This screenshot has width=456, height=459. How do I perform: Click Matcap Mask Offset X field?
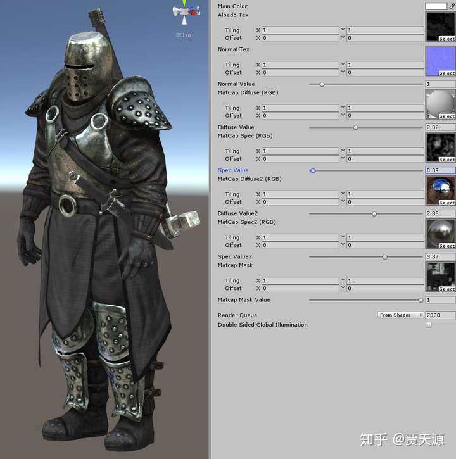[x=300, y=288]
